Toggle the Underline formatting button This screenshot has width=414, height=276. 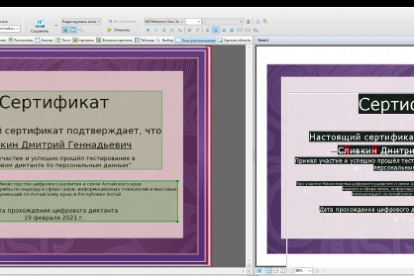[164, 30]
